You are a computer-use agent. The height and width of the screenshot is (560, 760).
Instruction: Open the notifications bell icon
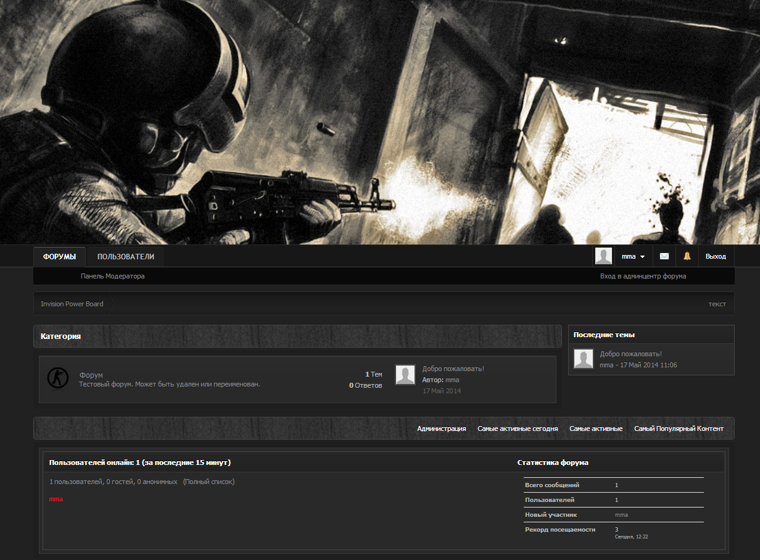(x=687, y=256)
